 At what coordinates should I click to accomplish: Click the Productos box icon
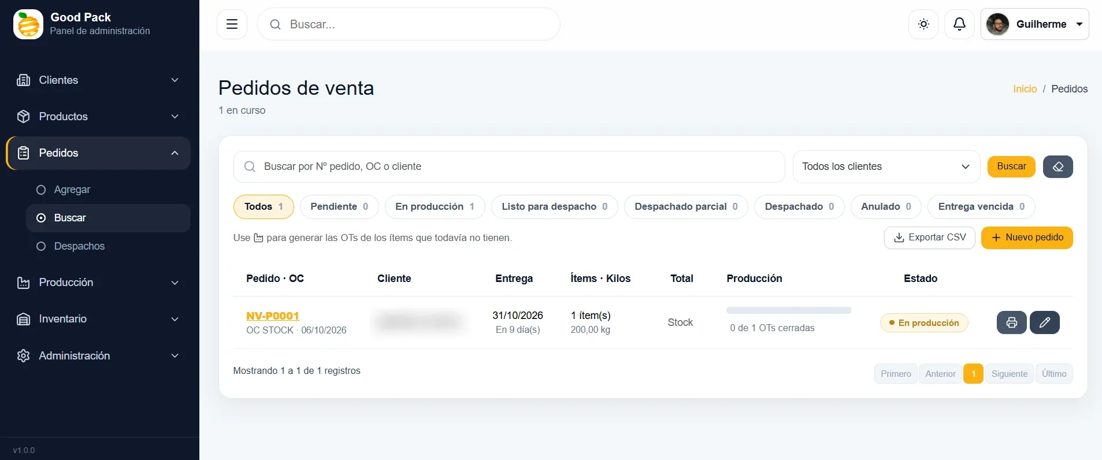pos(23,117)
